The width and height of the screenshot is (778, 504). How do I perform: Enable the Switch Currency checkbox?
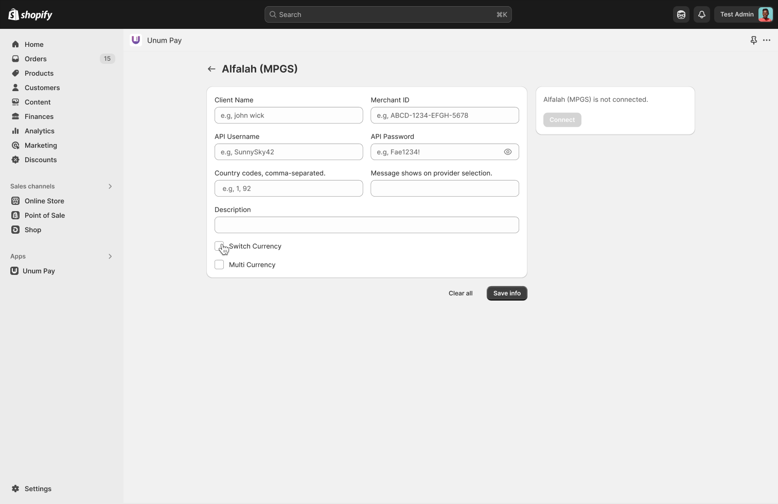219,246
